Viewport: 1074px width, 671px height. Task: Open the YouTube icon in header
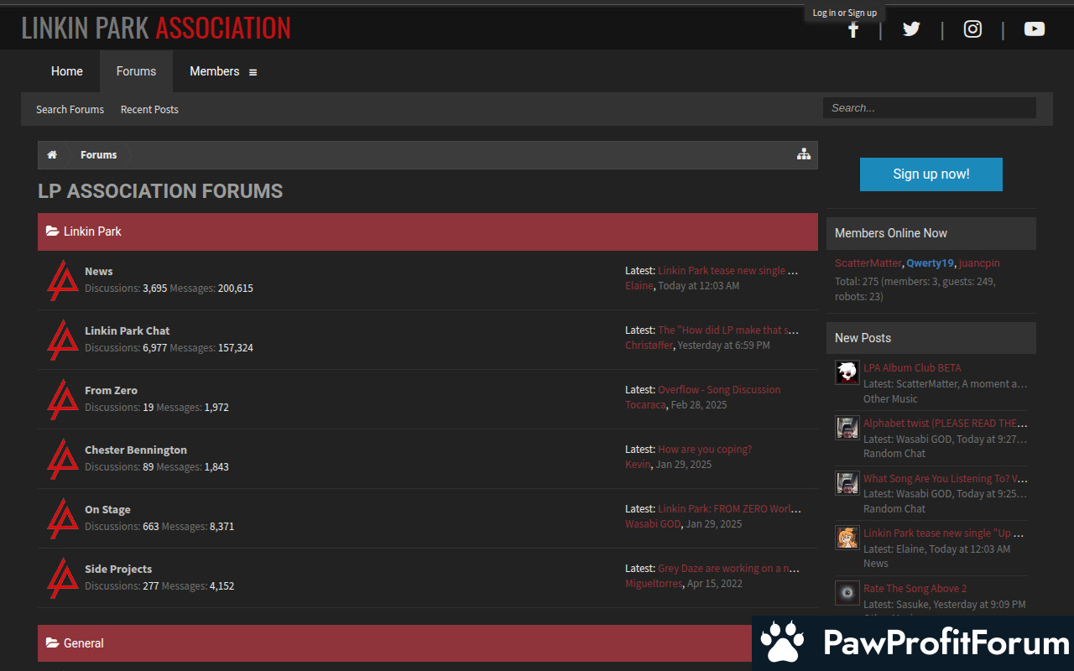pyautogui.click(x=1035, y=29)
